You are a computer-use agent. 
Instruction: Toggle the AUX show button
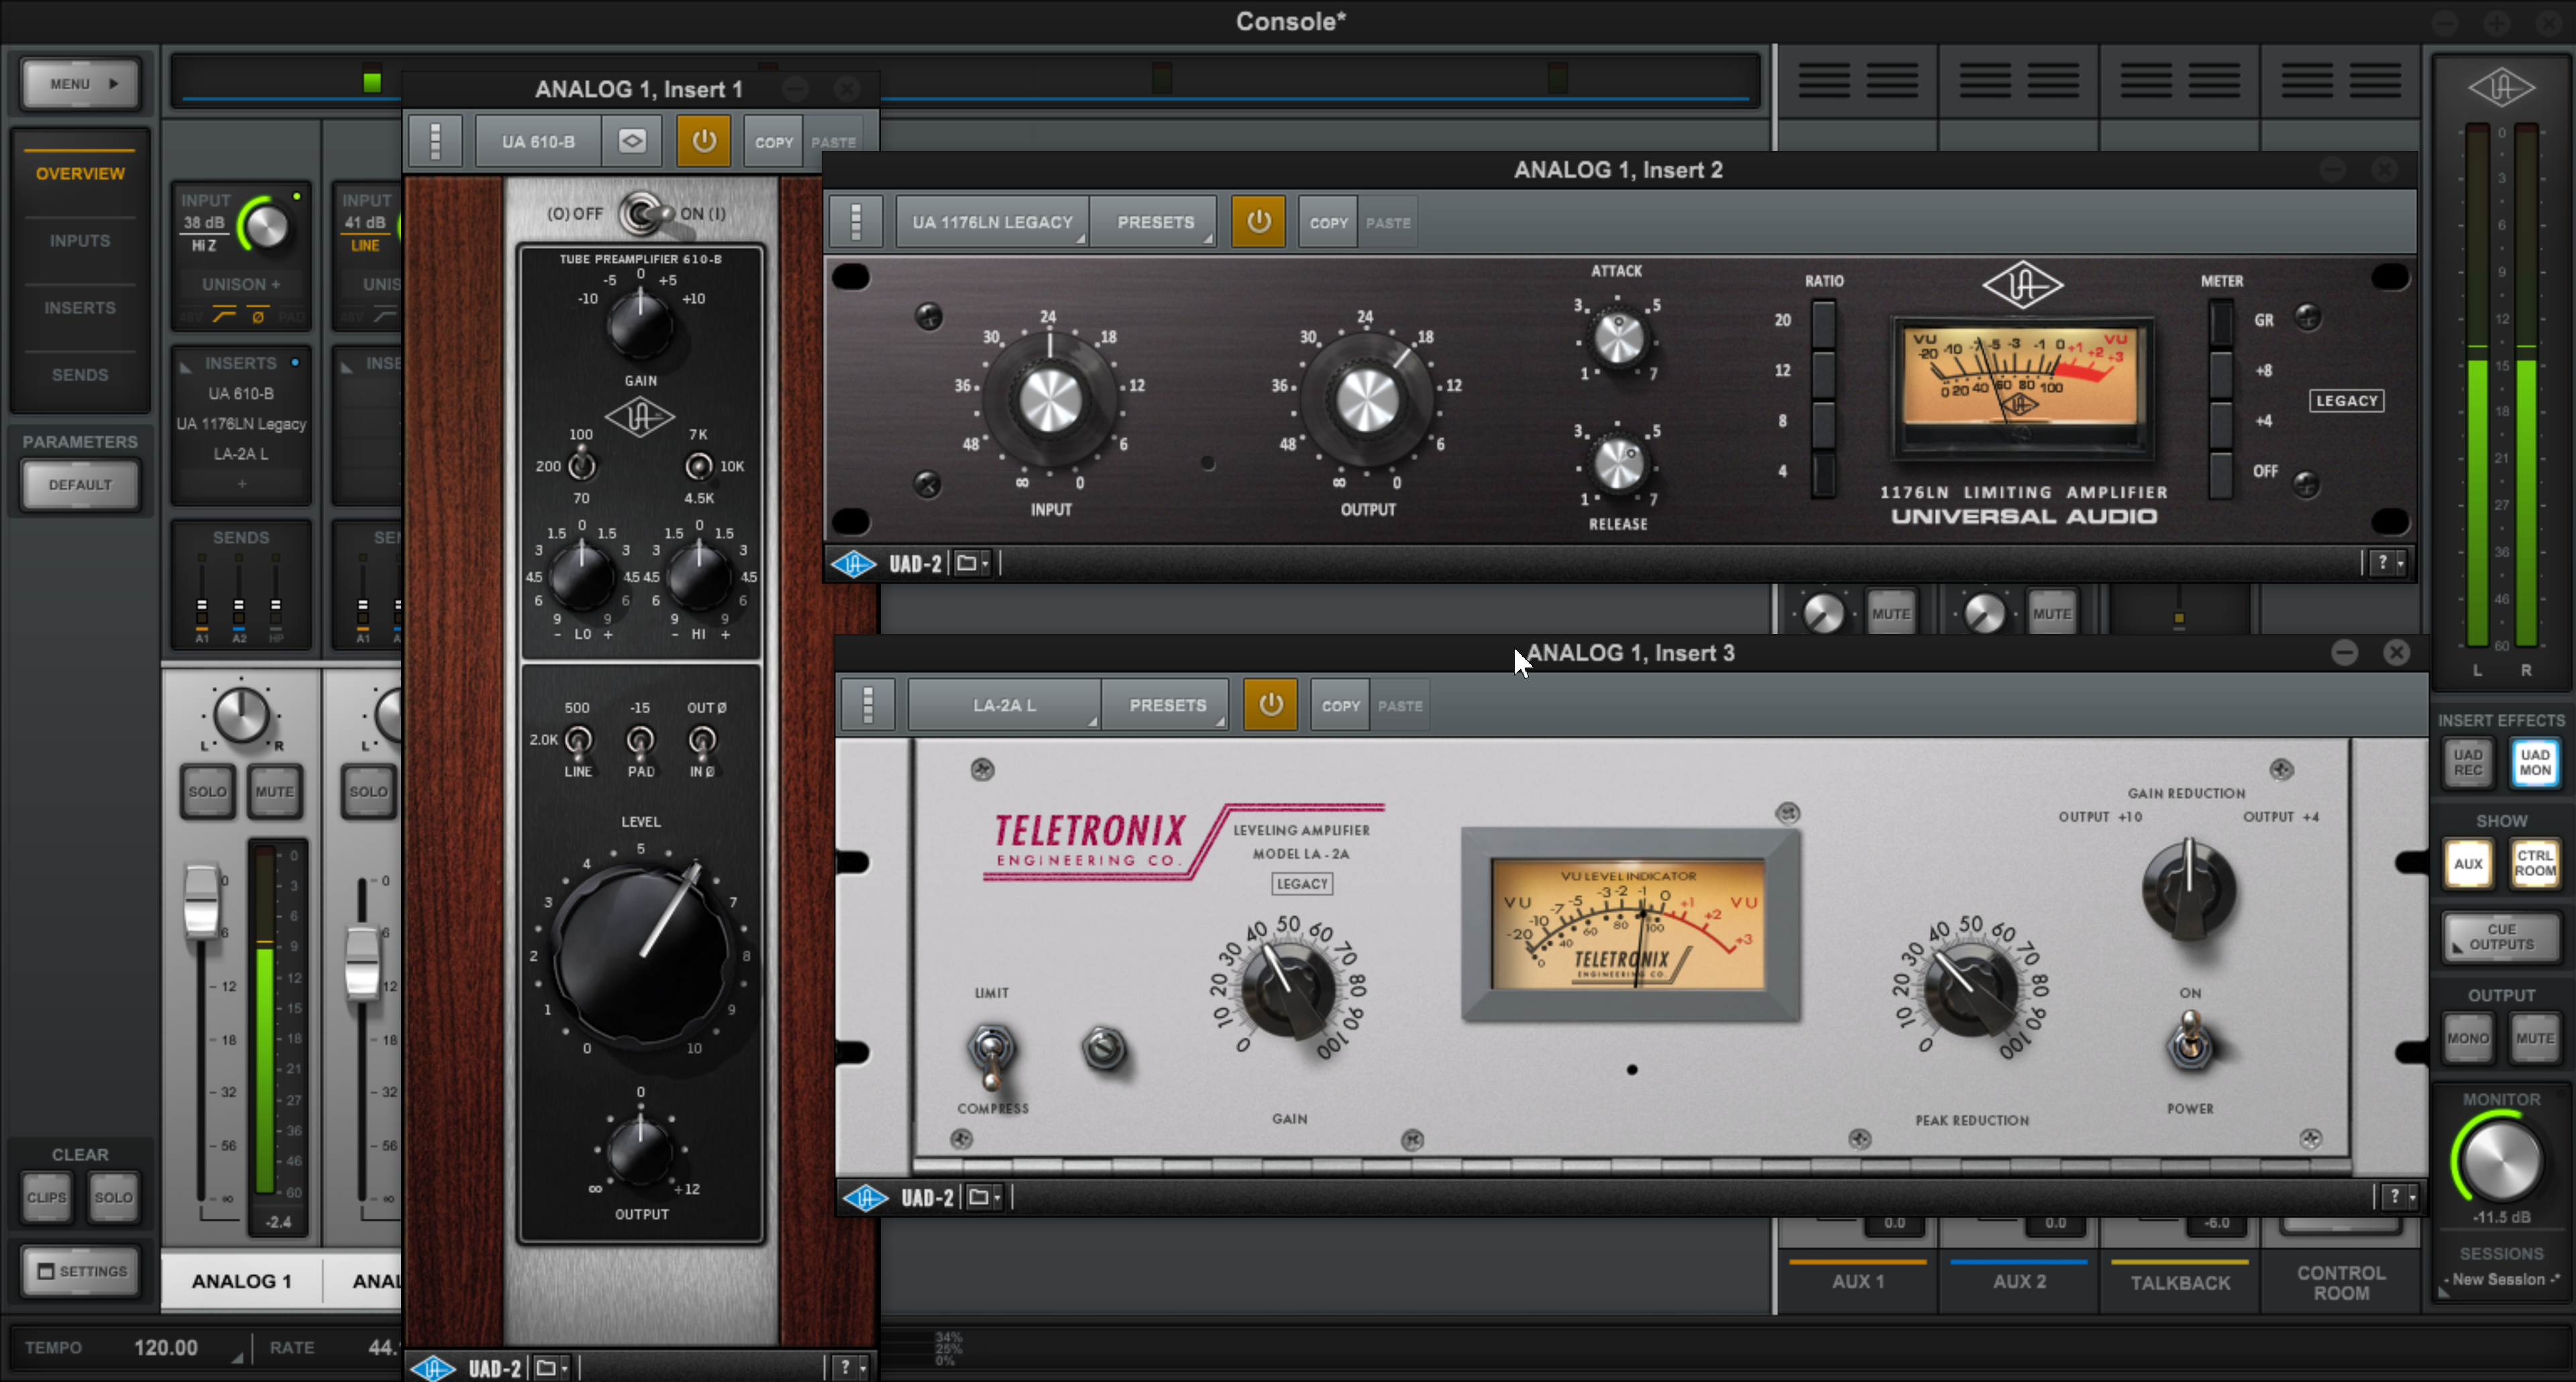(x=2467, y=863)
